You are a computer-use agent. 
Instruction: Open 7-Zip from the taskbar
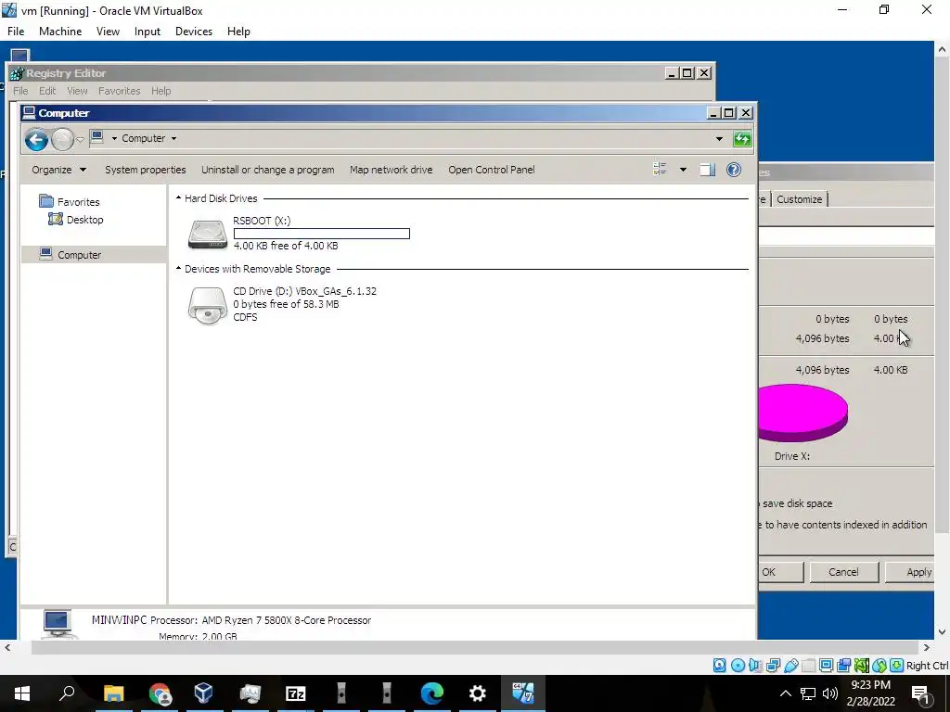click(295, 693)
